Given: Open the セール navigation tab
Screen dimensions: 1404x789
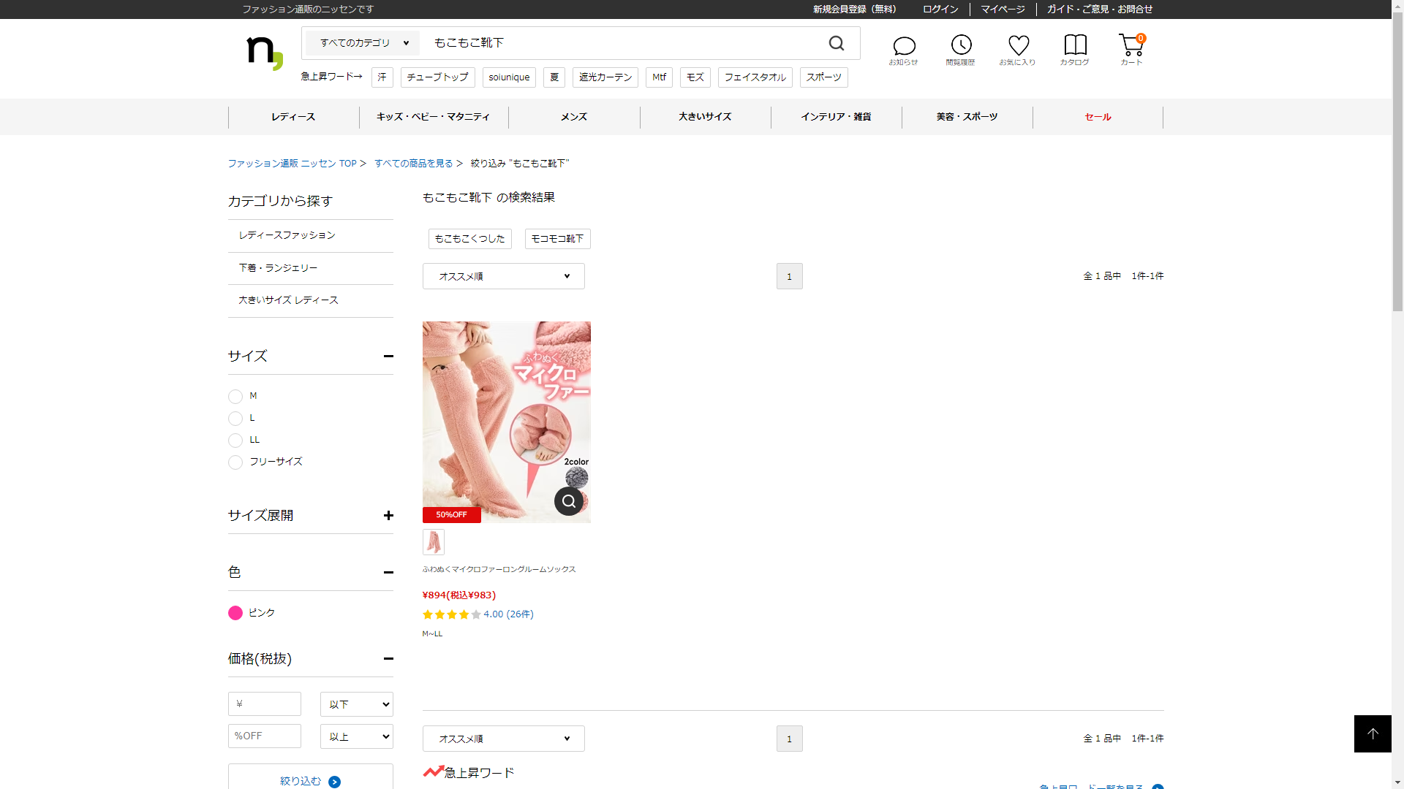Looking at the screenshot, I should (1097, 117).
